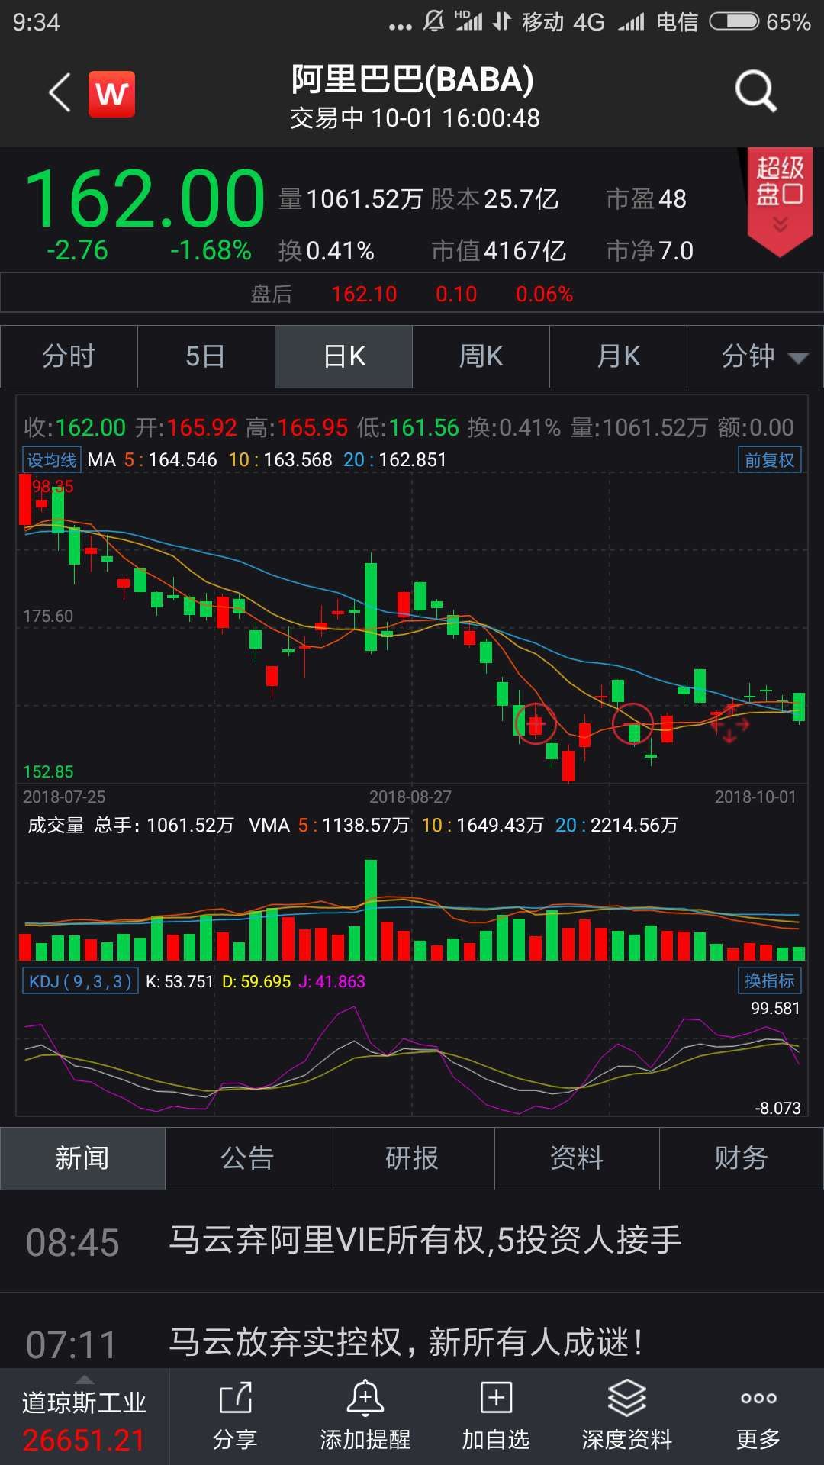Open the 财务 financials tab
824x1465 pixels.
741,1158
